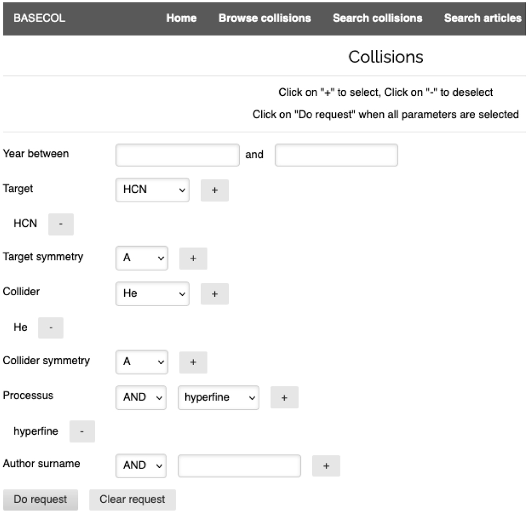Add the He collider with plus button
The height and width of the screenshot is (513, 528).
[x=214, y=294]
